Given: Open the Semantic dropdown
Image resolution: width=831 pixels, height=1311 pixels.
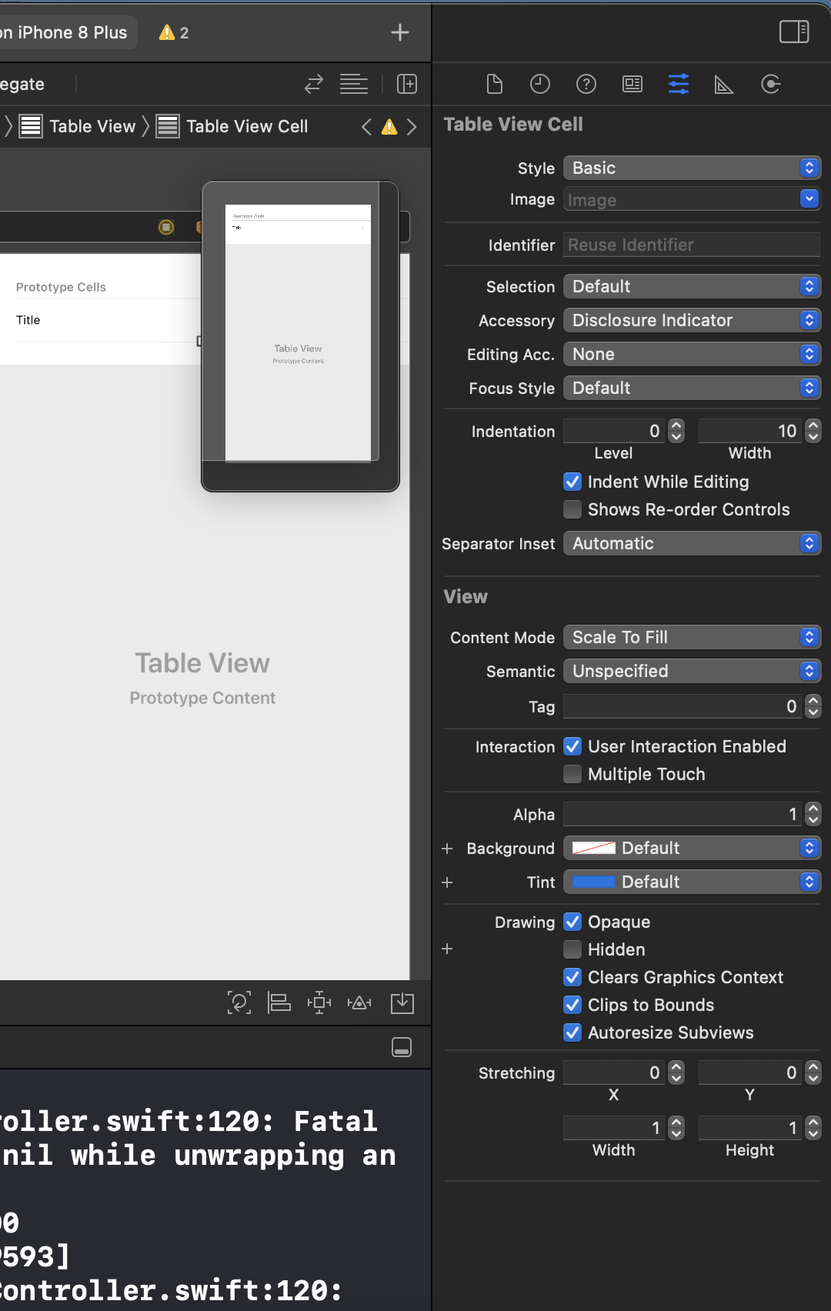Looking at the screenshot, I should click(692, 671).
